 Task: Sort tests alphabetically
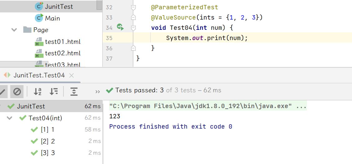point(38,92)
